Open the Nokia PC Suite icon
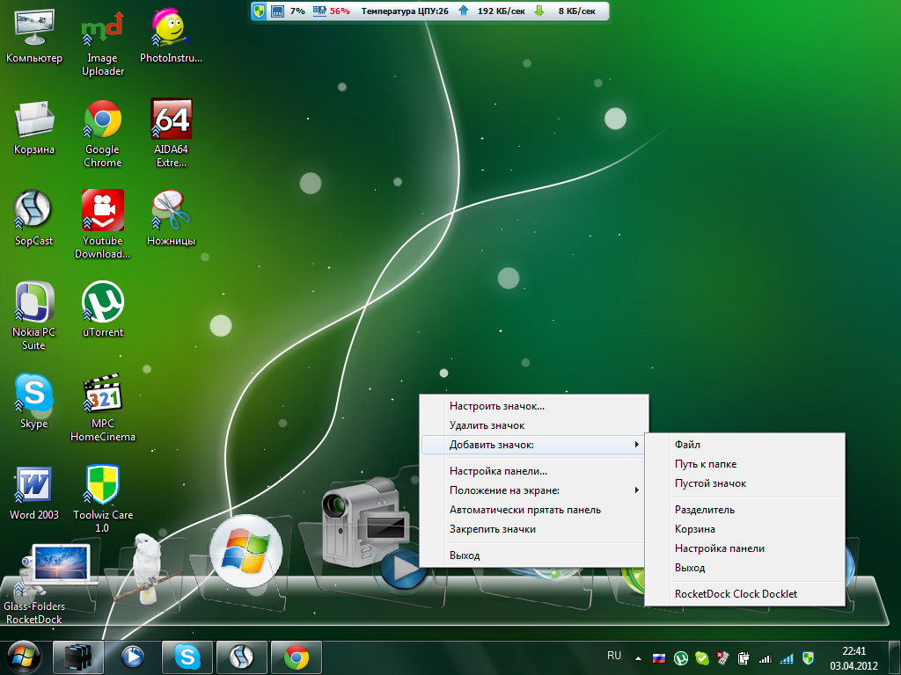Viewport: 901px width, 675px height. pos(33,303)
